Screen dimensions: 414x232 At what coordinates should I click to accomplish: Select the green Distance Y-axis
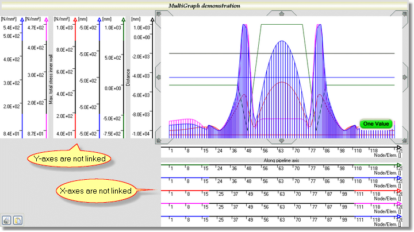coord(124,78)
